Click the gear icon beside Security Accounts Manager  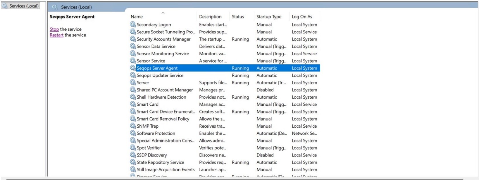coord(133,39)
